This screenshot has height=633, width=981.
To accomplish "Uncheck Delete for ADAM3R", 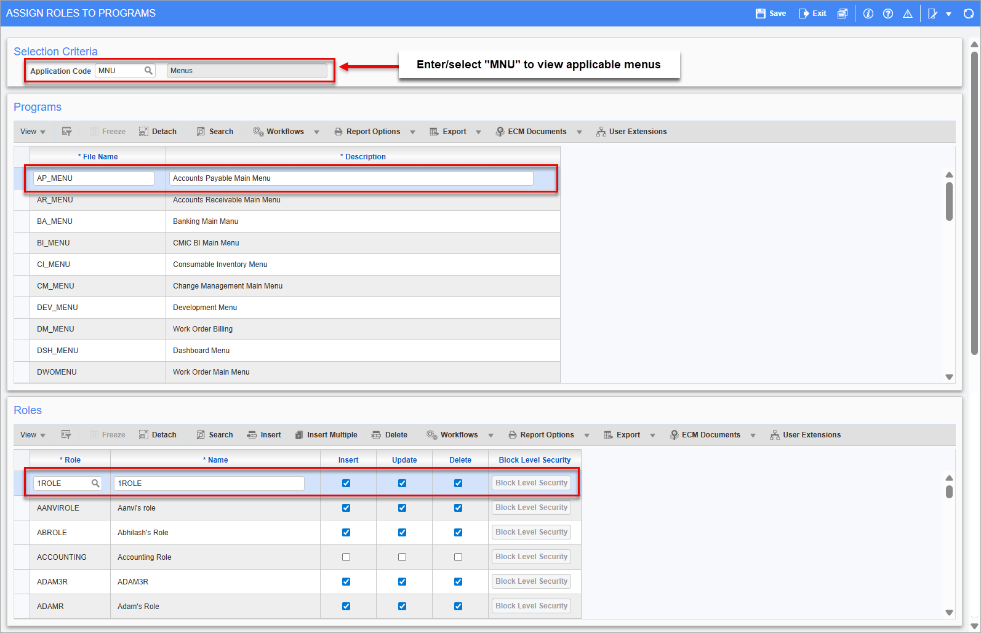I will click(x=458, y=582).
